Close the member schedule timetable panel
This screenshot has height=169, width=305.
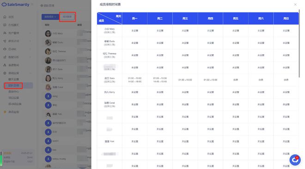pyautogui.click(x=295, y=5)
